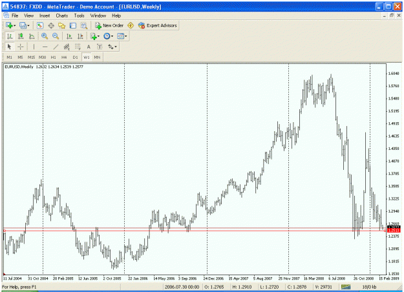This screenshot has height=292, width=404.
Task: Open the Periods clock dropdown
Action: point(108,36)
